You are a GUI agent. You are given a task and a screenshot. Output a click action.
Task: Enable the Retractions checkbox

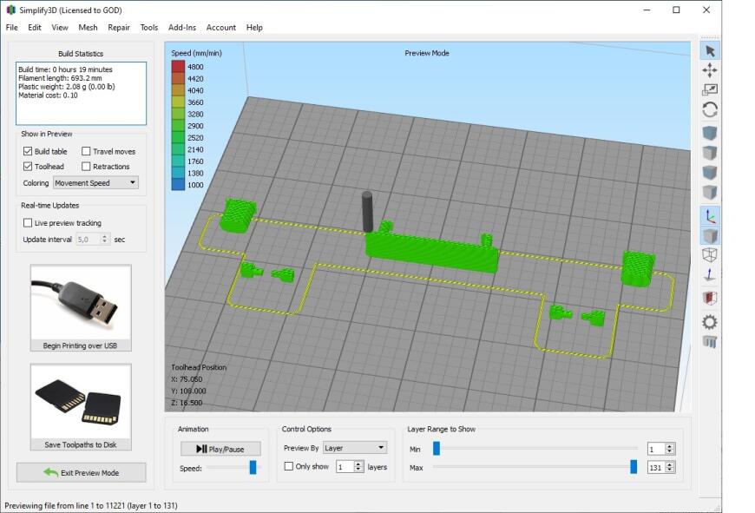pos(86,166)
